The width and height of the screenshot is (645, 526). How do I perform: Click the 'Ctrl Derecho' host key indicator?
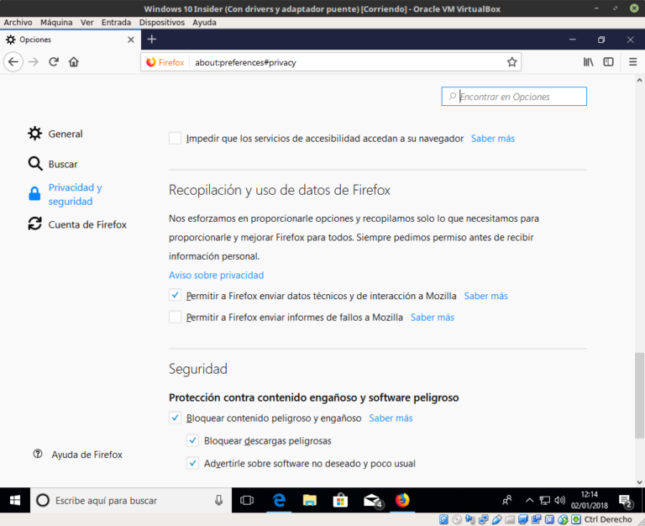[x=608, y=519]
